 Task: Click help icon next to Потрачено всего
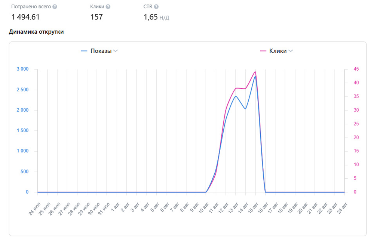pos(55,7)
